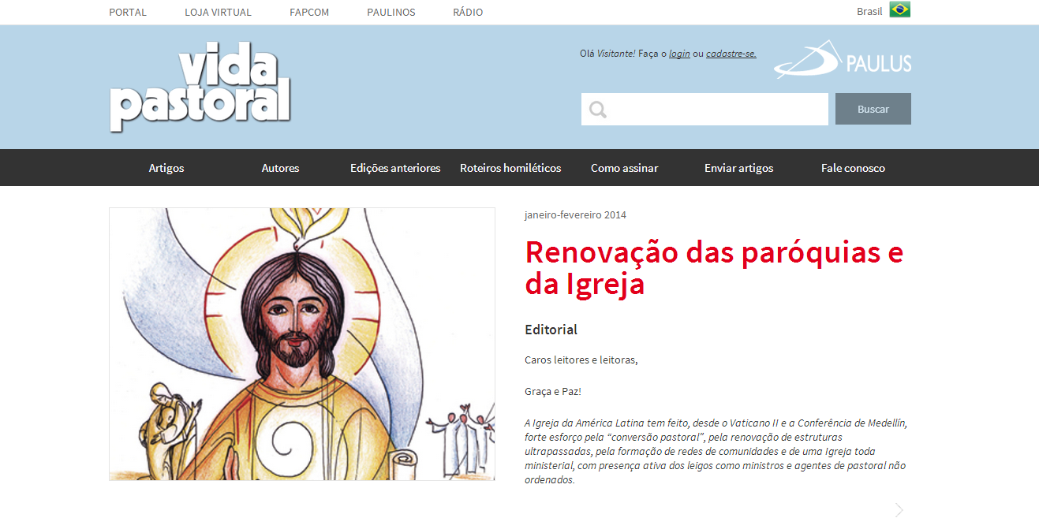The width and height of the screenshot is (1039, 518).
Task: Focus the search input field
Action: point(705,109)
